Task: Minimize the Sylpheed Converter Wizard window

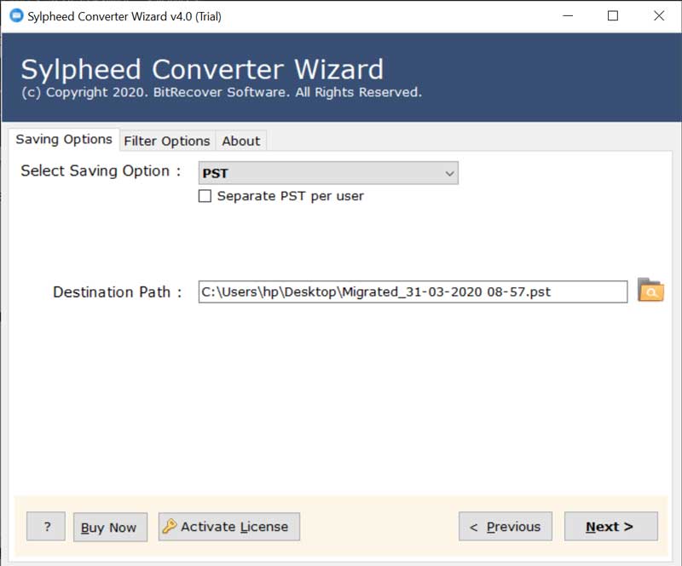Action: click(x=568, y=16)
